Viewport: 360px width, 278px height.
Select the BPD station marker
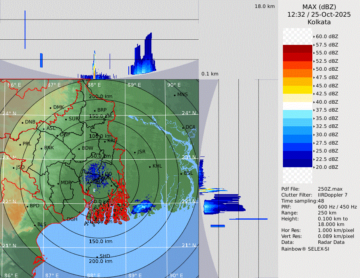click(x=27, y=206)
